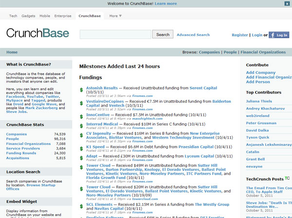Browse People in the navigation bar

click(x=230, y=53)
